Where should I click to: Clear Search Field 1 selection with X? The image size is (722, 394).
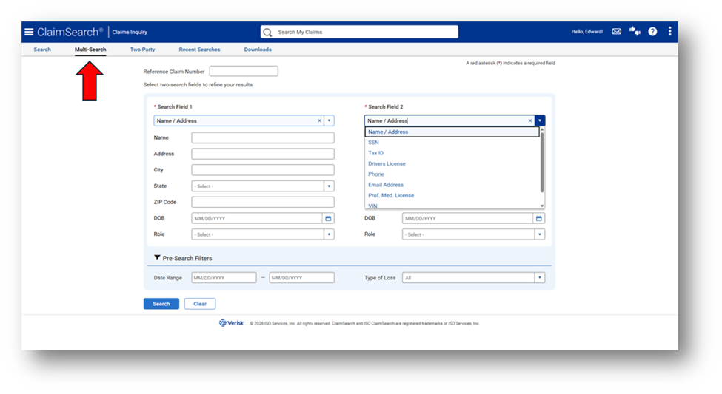click(x=320, y=120)
